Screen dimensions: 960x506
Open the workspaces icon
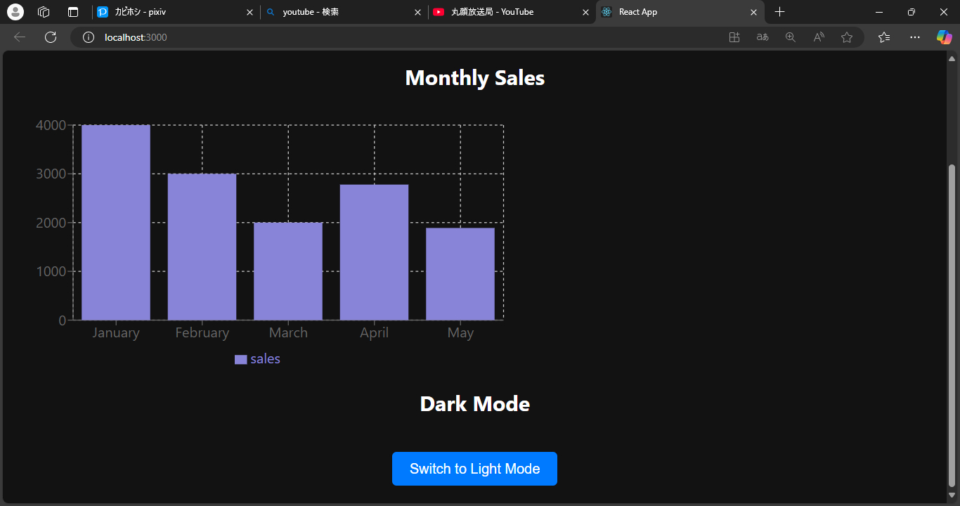click(44, 12)
